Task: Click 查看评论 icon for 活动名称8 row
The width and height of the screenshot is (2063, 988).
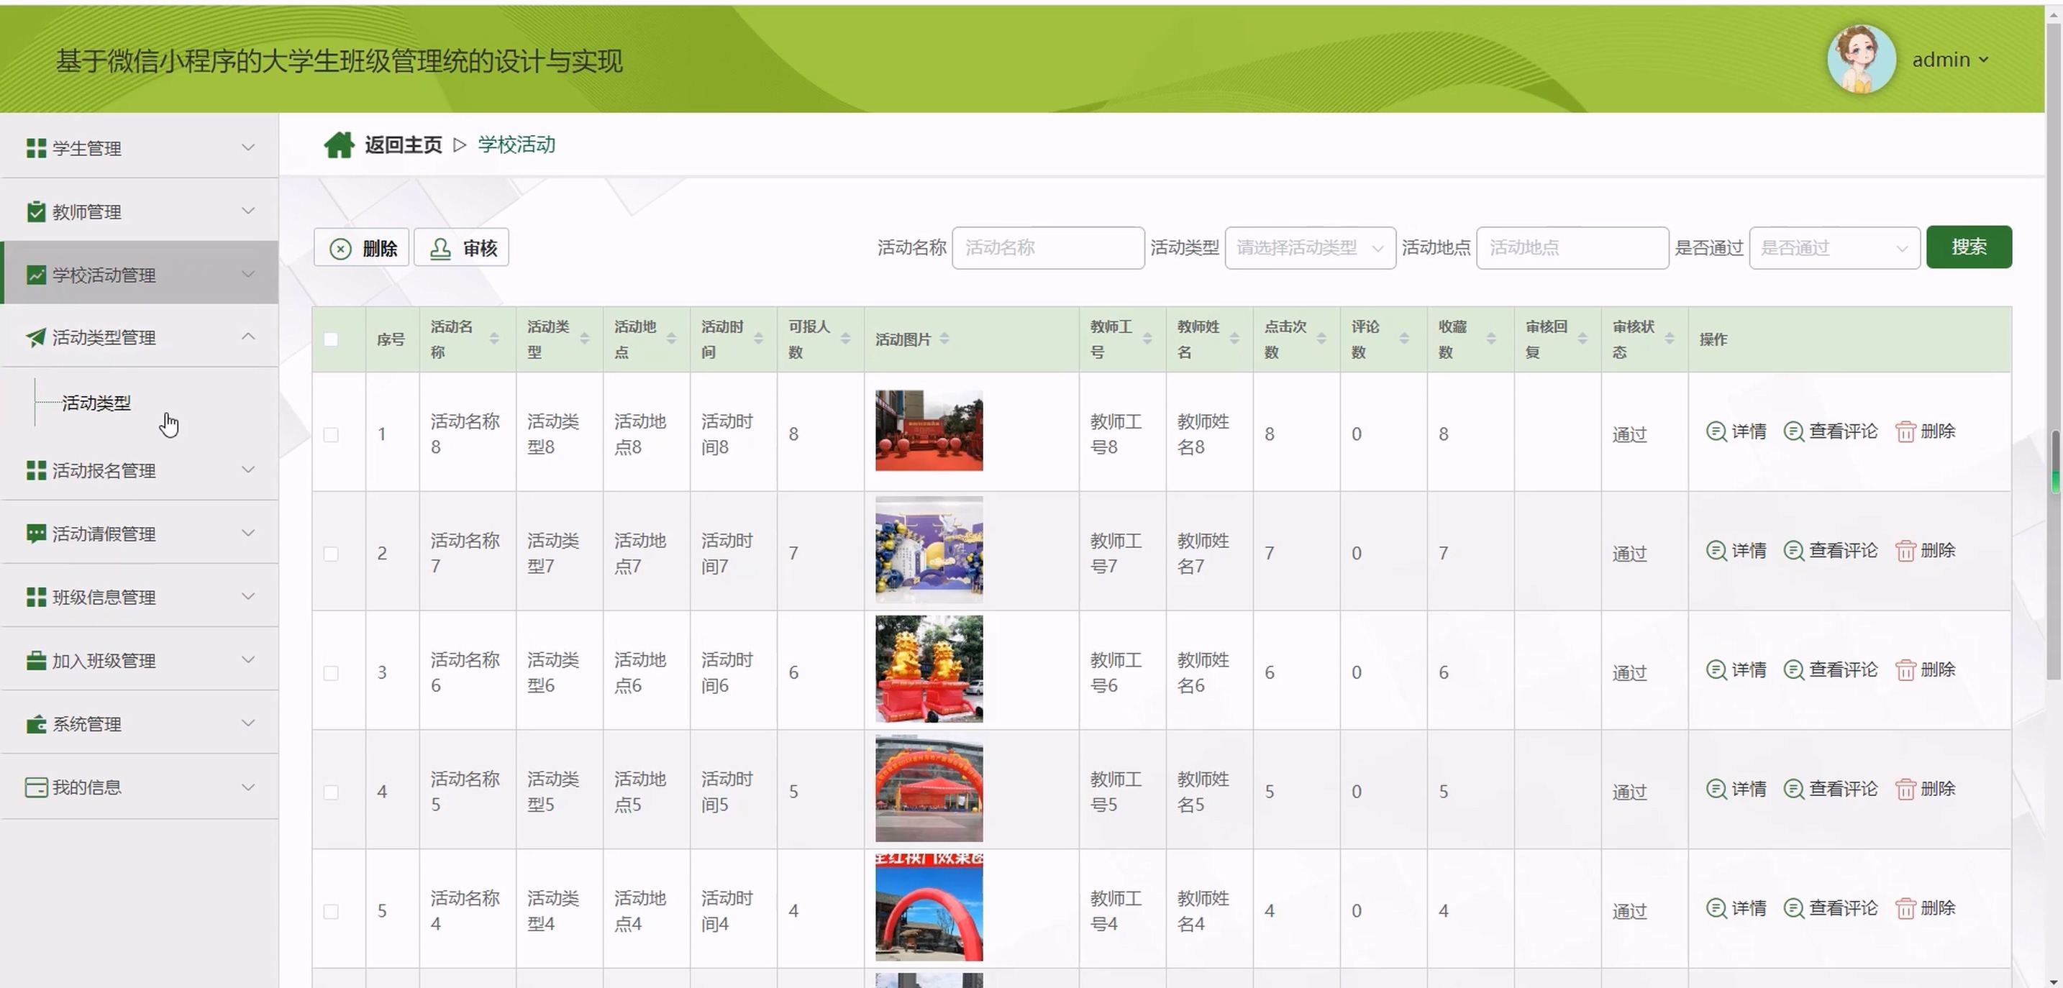Action: click(x=1794, y=431)
